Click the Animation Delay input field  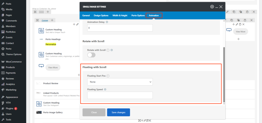tap(120, 28)
